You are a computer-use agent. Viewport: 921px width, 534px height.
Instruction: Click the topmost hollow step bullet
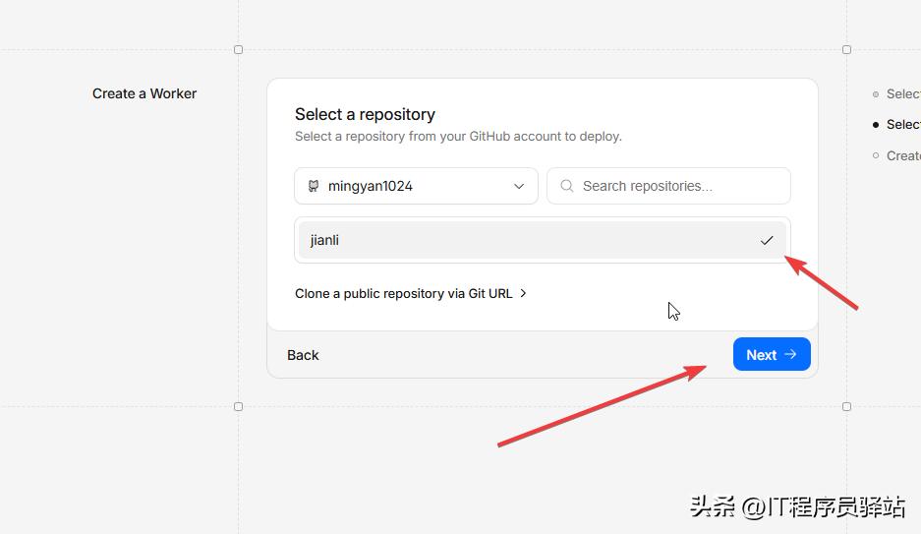tap(876, 94)
